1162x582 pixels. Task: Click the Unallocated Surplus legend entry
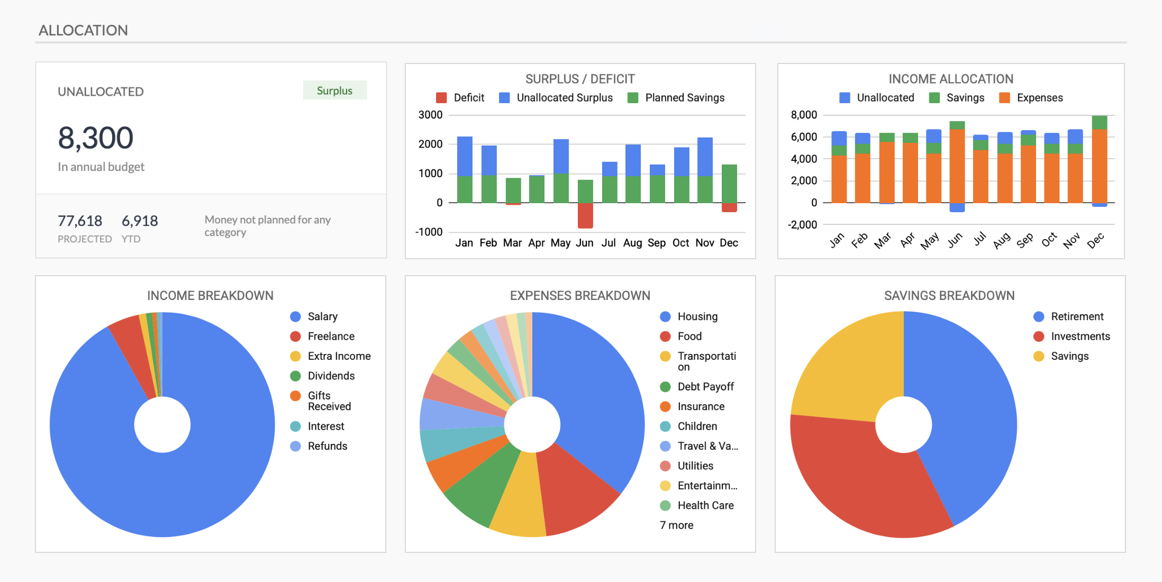tap(564, 98)
